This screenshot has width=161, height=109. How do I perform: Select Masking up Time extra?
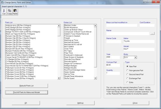71,40
